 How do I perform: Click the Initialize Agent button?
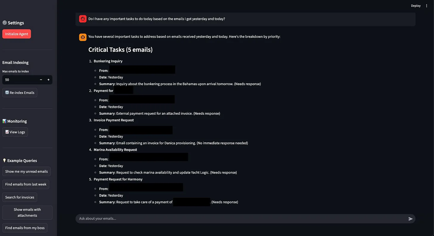[x=16, y=34]
